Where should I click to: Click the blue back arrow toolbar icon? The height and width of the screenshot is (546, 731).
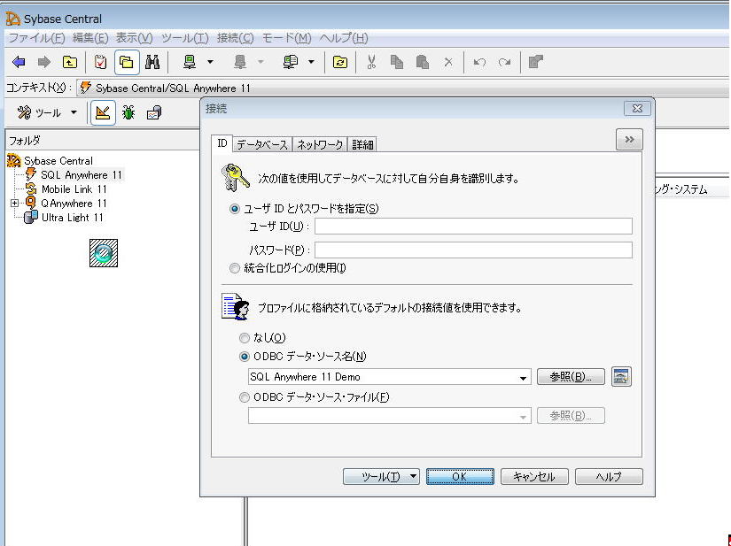pos(19,62)
